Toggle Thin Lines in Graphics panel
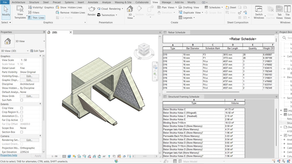Image resolution: width=292 pixels, height=164 pixels. click(x=36, y=18)
